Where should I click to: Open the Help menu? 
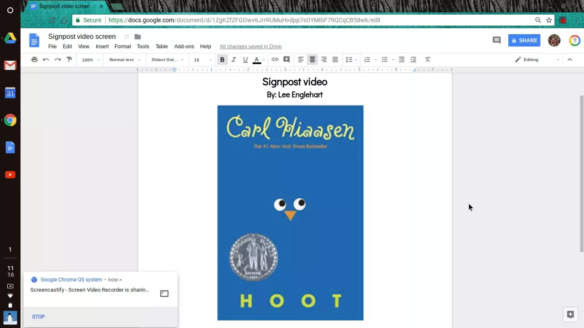[205, 46]
